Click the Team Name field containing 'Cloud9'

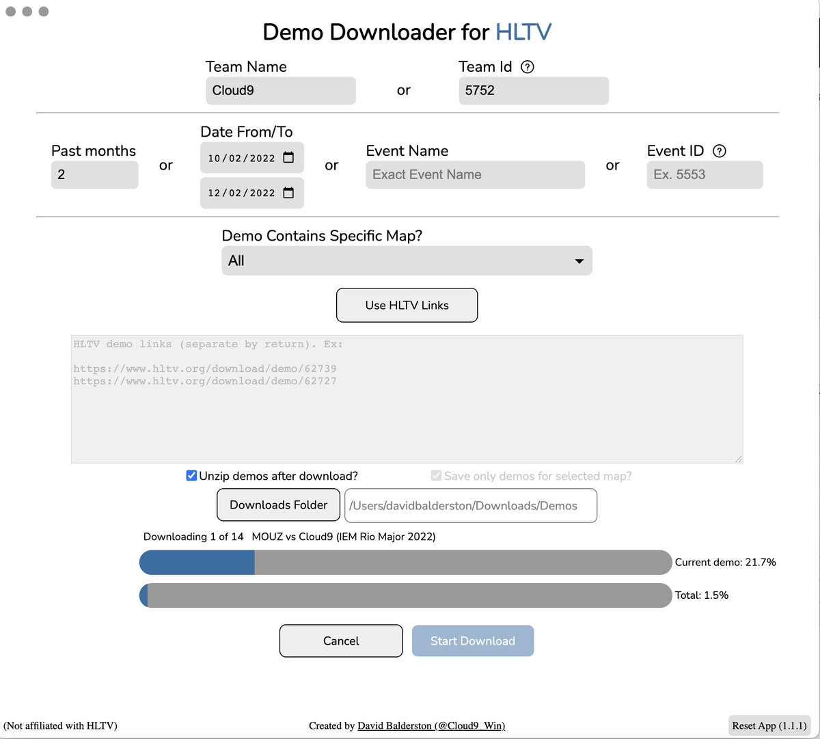point(280,90)
